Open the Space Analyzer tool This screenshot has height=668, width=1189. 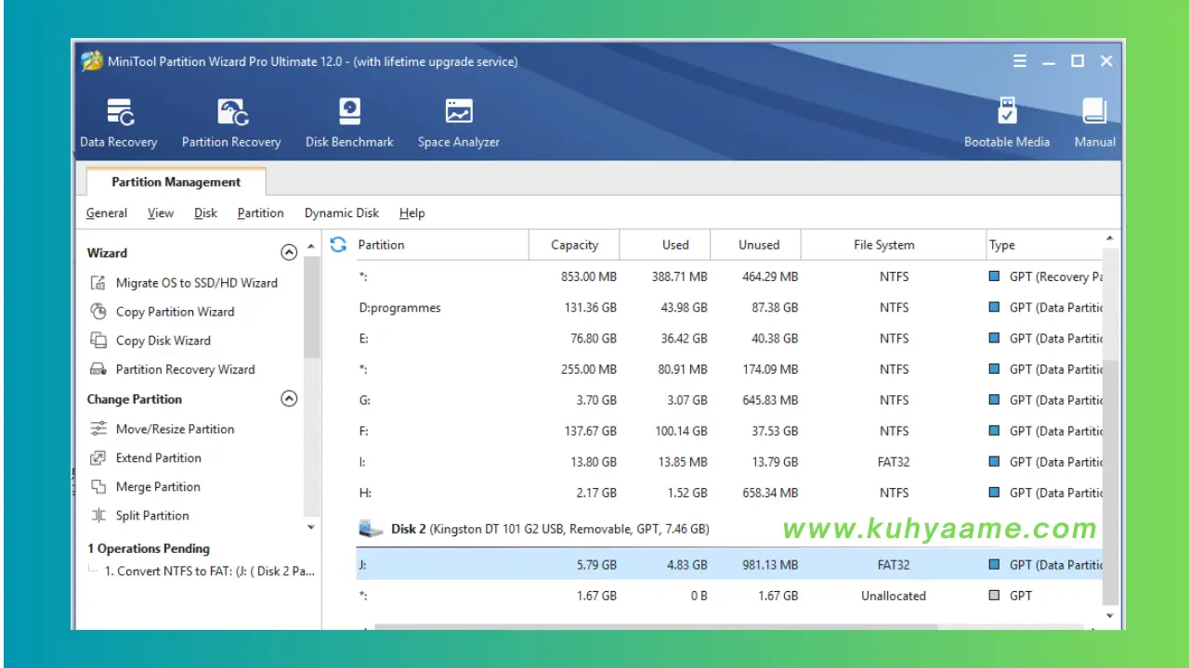(x=458, y=123)
